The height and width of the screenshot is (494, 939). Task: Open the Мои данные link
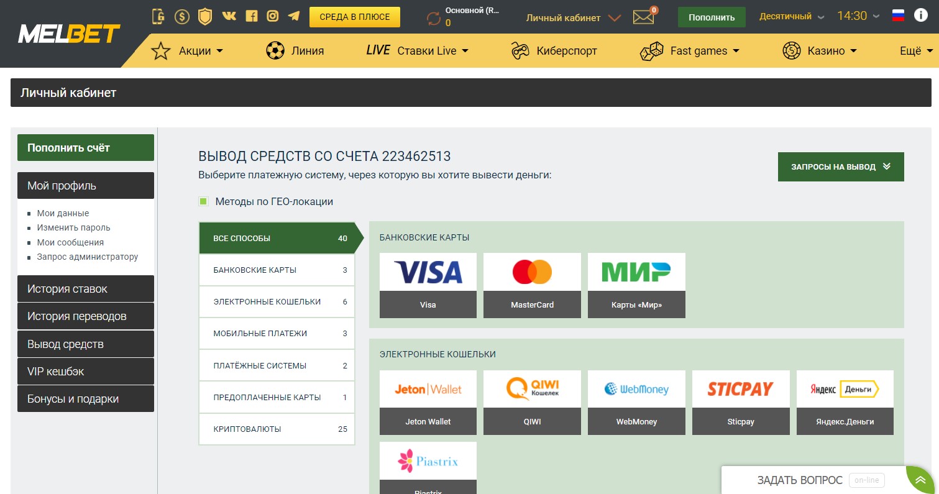63,213
